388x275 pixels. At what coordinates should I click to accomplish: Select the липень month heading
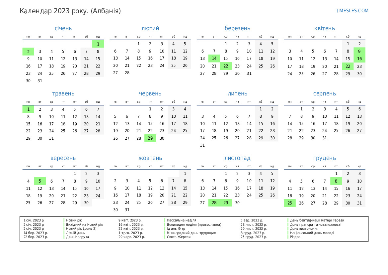[x=237, y=94]
